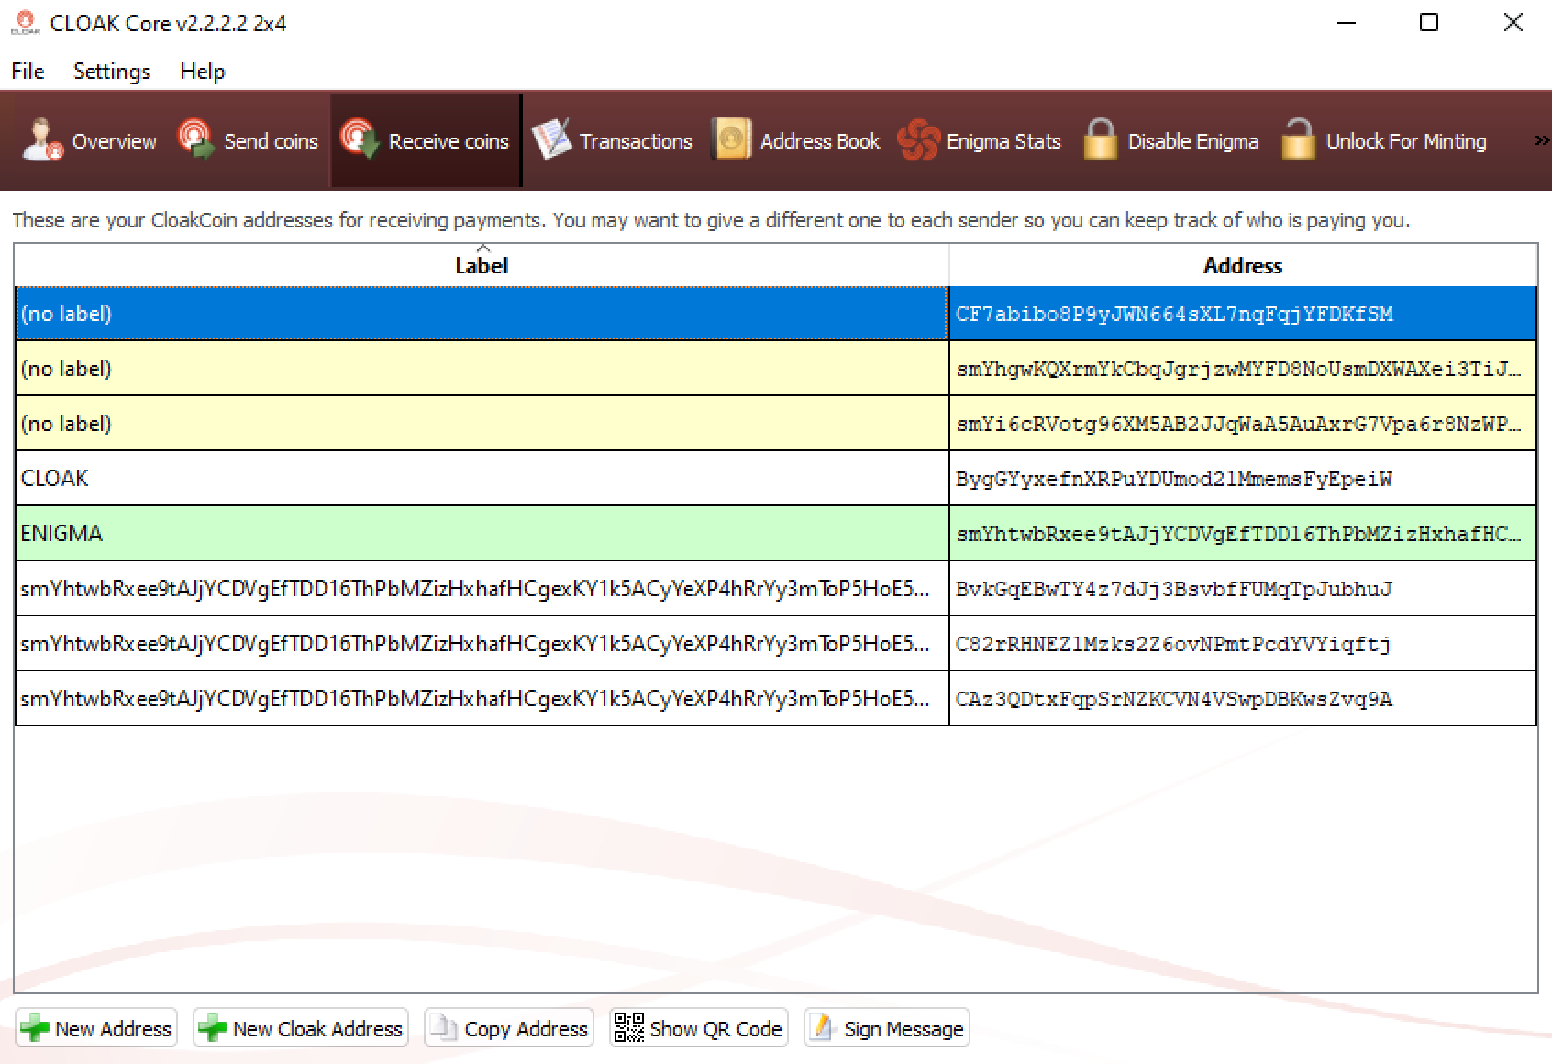Select address CF7abibo8P9yJWN664sXL7nqFqjYFDKfSM
This screenshot has width=1552, height=1064.
[1243, 314]
